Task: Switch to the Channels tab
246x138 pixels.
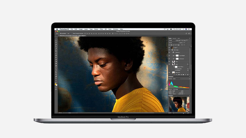Action: click(175, 38)
